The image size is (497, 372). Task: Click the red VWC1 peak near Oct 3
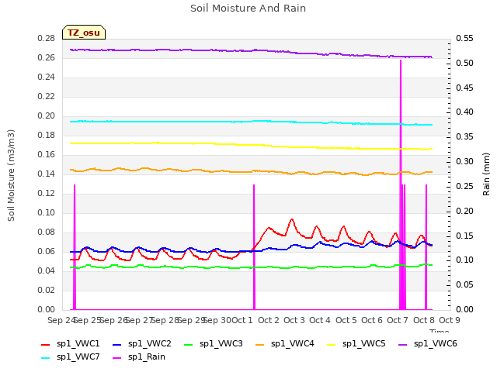[x=292, y=219]
